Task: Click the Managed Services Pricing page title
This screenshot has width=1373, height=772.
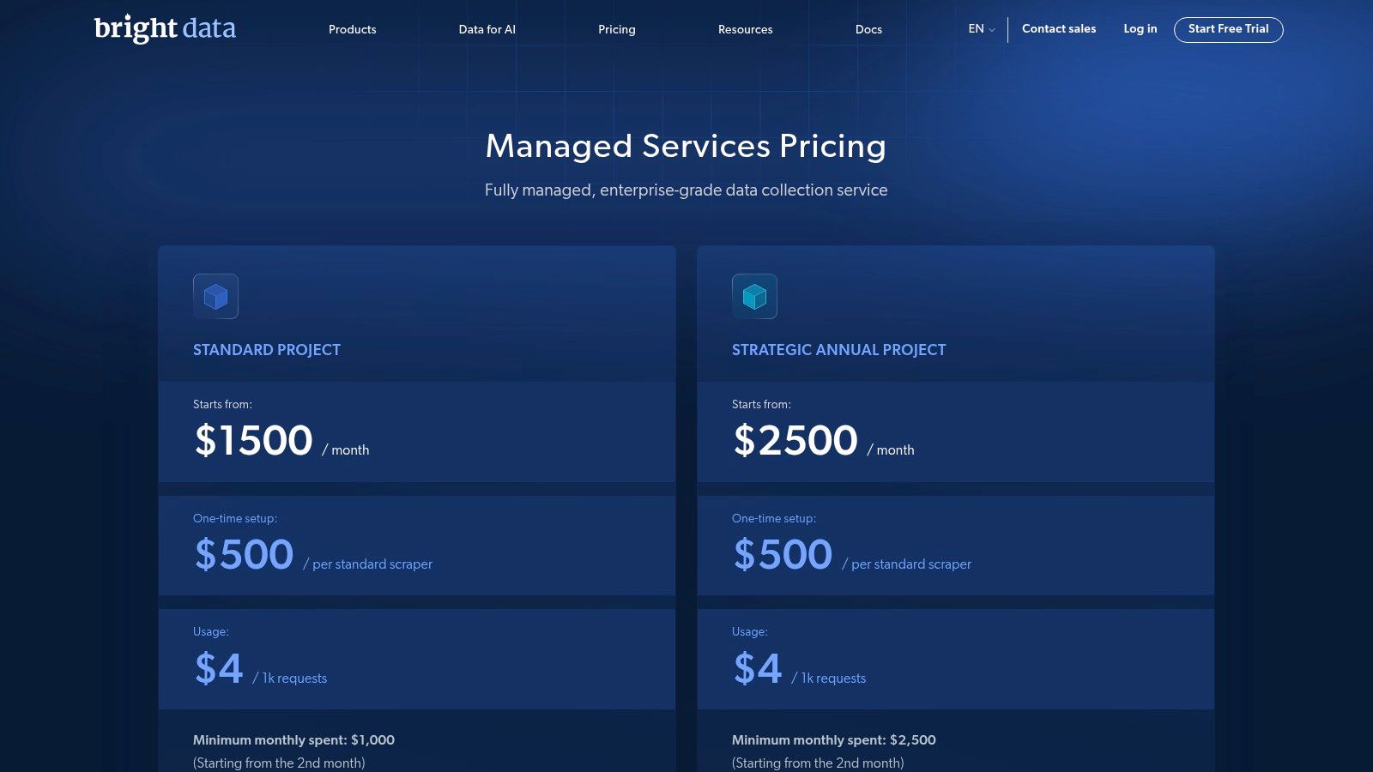Action: point(686,146)
